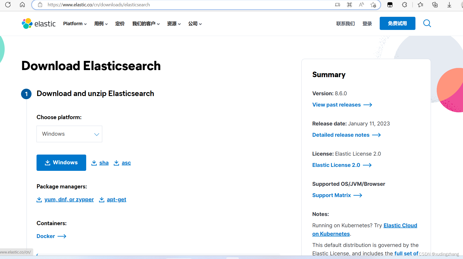Screen dimensions: 463x259
Task: Open the collections icon in toolbar
Action: click(x=435, y=4)
